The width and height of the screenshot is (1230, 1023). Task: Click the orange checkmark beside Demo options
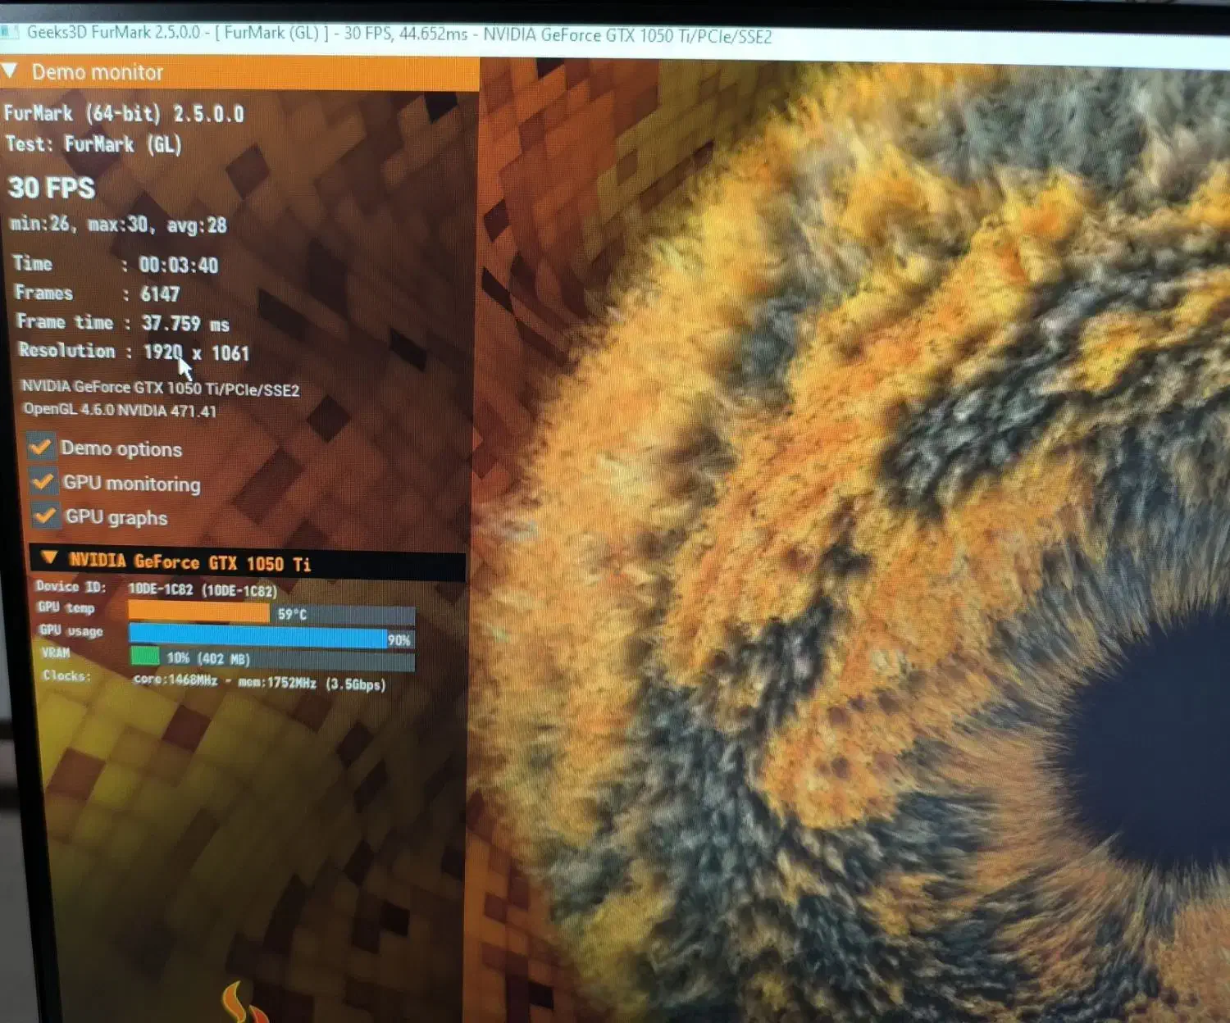[x=41, y=447]
